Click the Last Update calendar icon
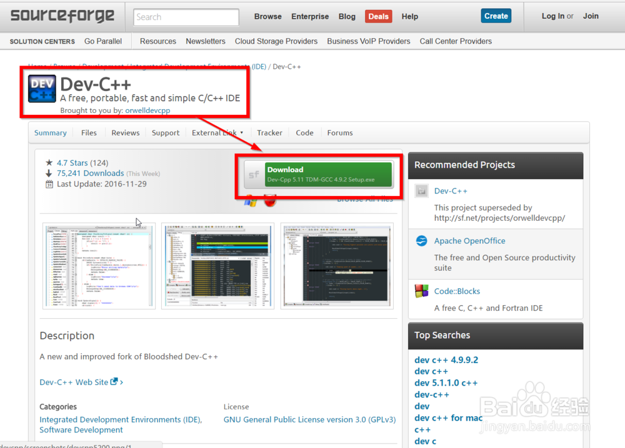The image size is (625, 448). click(x=49, y=184)
